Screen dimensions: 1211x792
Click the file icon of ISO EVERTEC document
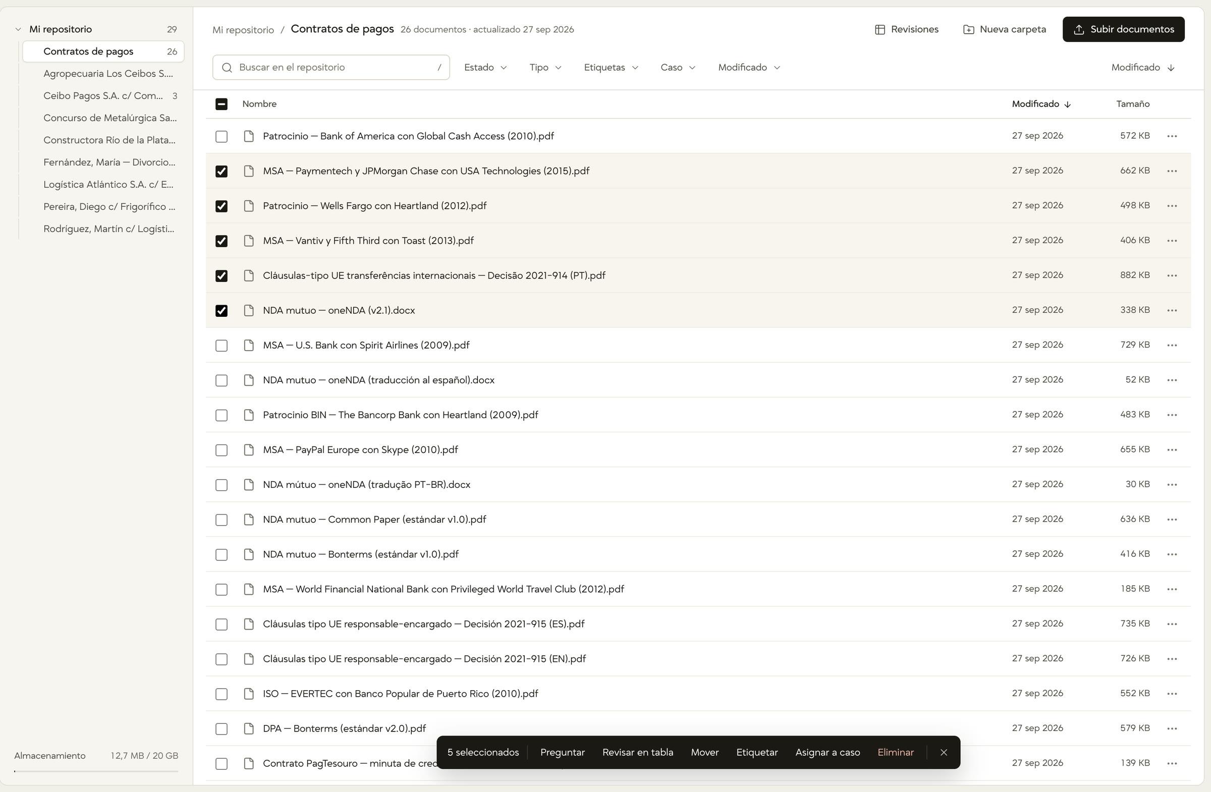coord(249,693)
